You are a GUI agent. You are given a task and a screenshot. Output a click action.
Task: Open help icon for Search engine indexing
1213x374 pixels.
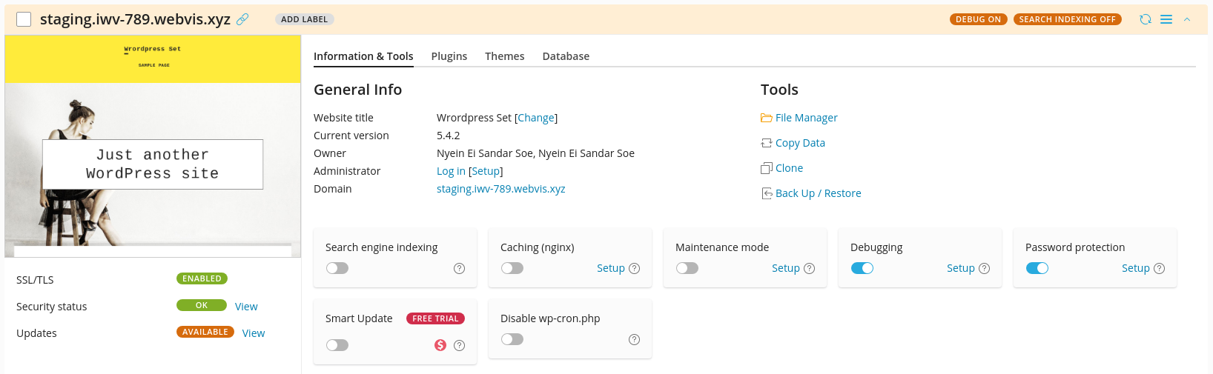459,268
